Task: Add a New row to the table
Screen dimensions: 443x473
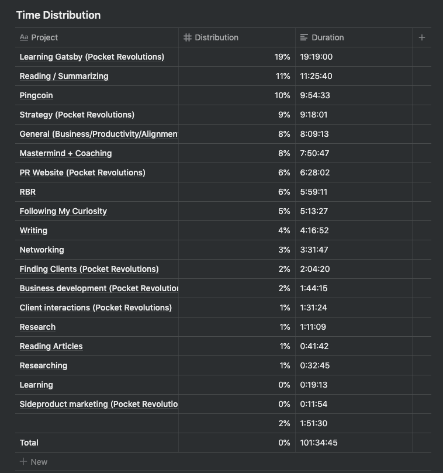Action: (39, 462)
